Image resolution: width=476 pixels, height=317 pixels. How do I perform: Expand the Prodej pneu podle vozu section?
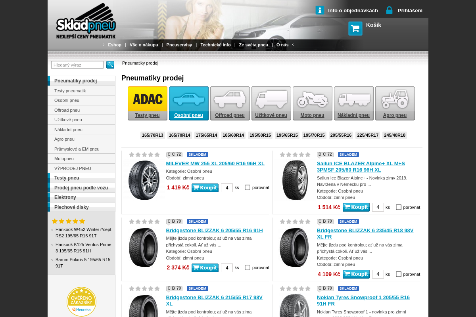click(81, 188)
